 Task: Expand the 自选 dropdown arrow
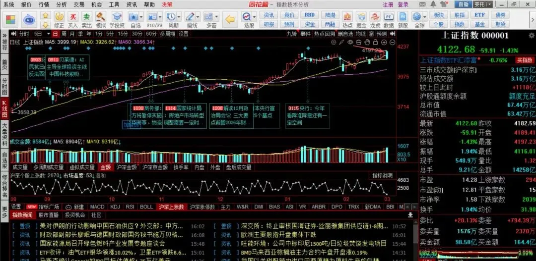(x=141, y=16)
